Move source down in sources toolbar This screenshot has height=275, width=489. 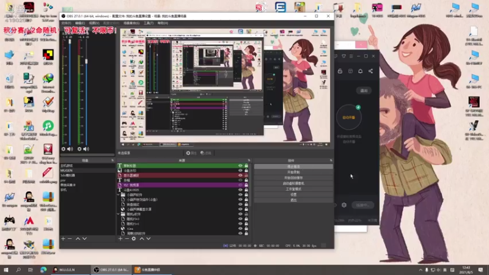coord(149,238)
